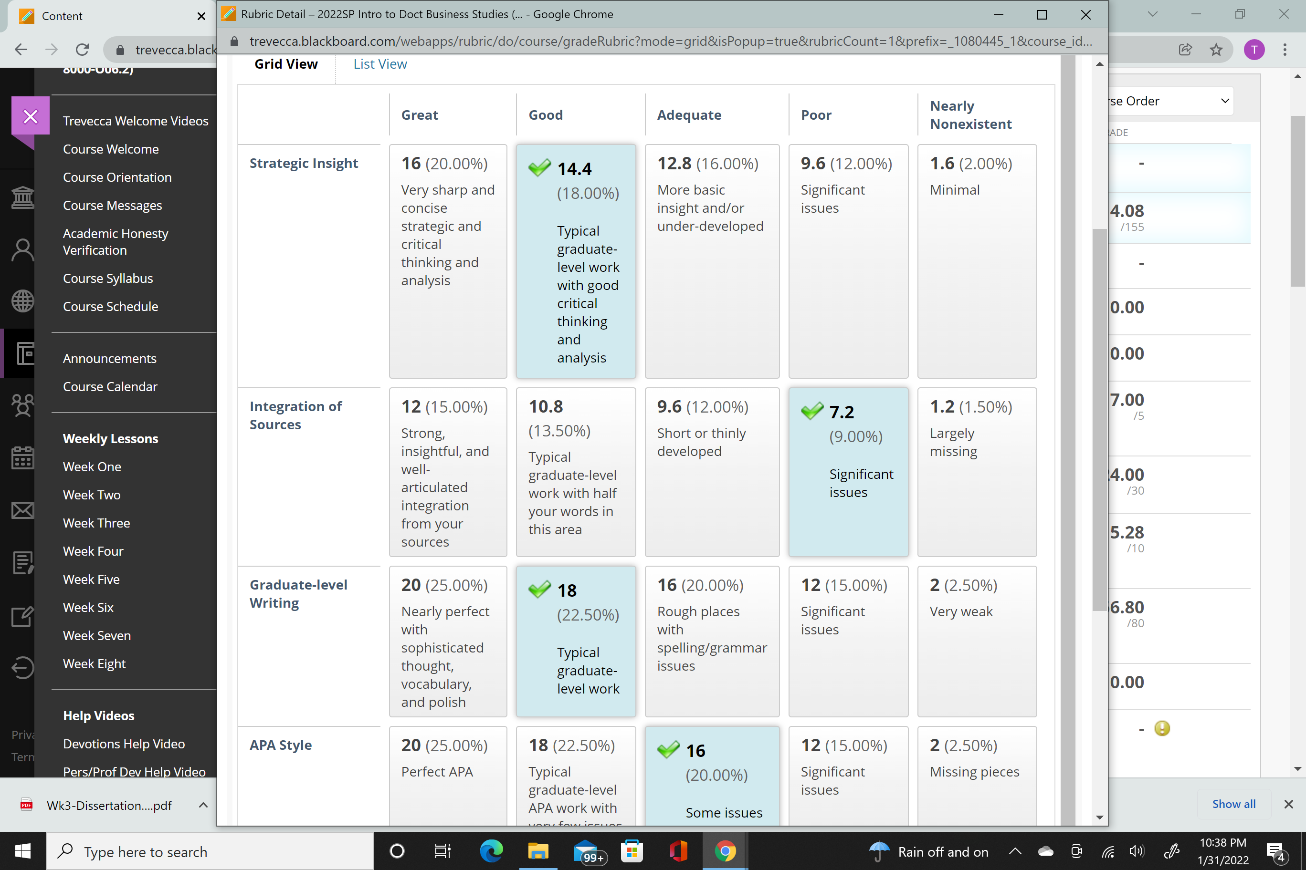The image size is (1306, 870).
Task: Open Academic Honesty Verification link
Action: pos(116,242)
